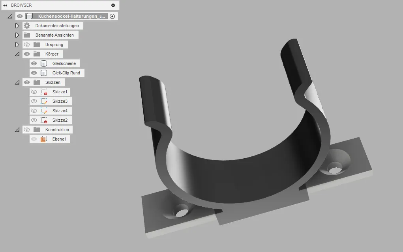Click the browser panel minus options button
403x252 pixels.
click(x=113, y=5)
